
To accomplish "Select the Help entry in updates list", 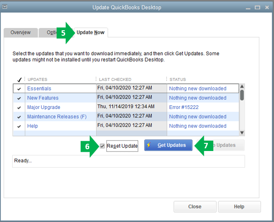I will click(x=33, y=126).
